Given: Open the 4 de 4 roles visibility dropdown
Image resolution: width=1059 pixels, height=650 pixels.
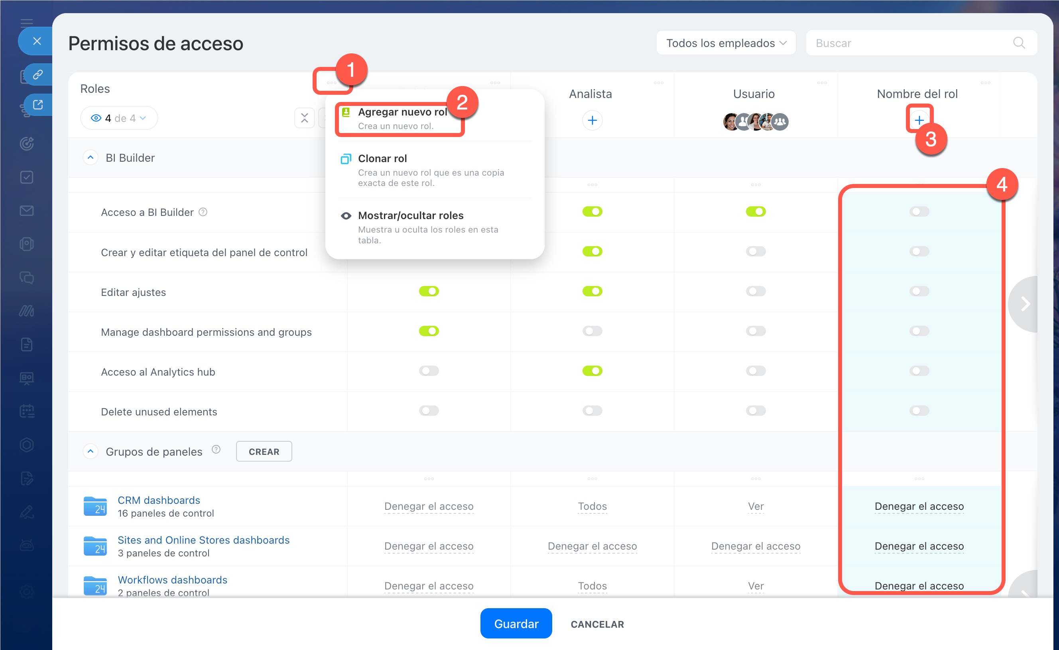Looking at the screenshot, I should [119, 118].
